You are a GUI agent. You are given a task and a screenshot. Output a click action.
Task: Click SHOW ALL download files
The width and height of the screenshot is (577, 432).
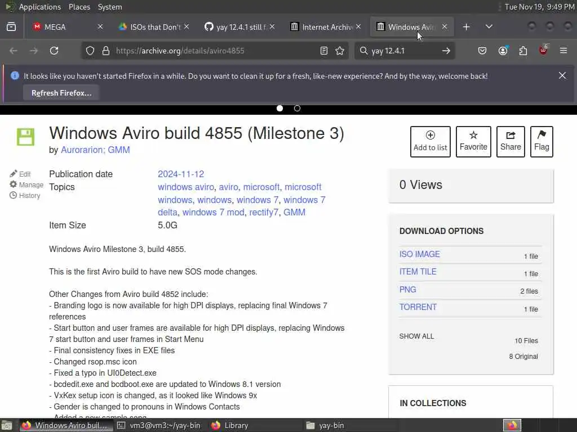416,336
